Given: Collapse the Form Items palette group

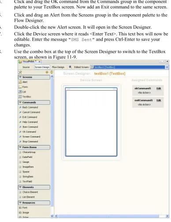Looking at the screenshot, I should [34, 147].
